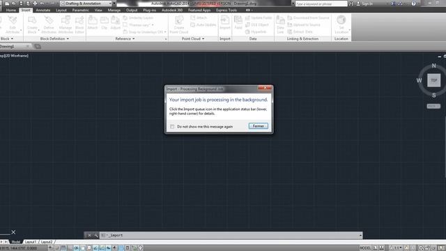Click the 'Type a keyword or phrase' search box

point(321,3)
